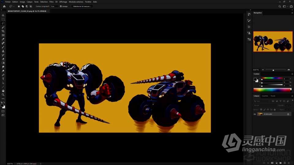Select the Dodge tool
This screenshot has width=294, height=165.
3,71
